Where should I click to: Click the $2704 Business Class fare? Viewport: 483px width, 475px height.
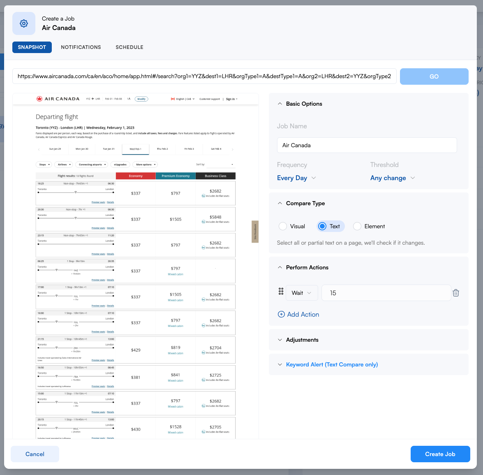tap(215, 348)
